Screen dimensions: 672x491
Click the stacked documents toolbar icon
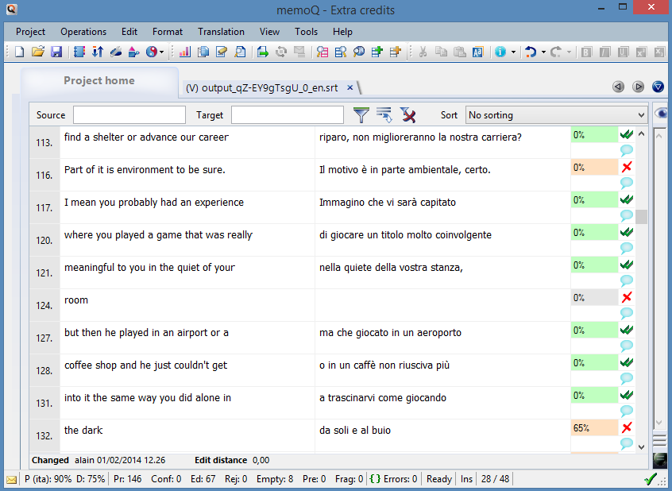(203, 52)
